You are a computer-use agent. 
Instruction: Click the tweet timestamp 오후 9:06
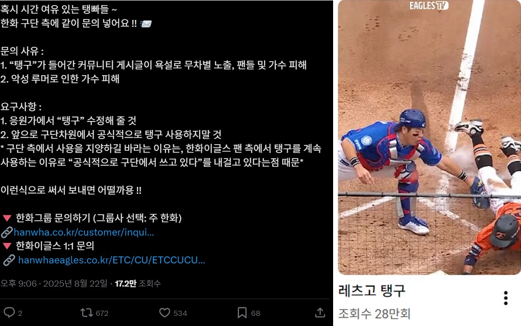[19, 283]
